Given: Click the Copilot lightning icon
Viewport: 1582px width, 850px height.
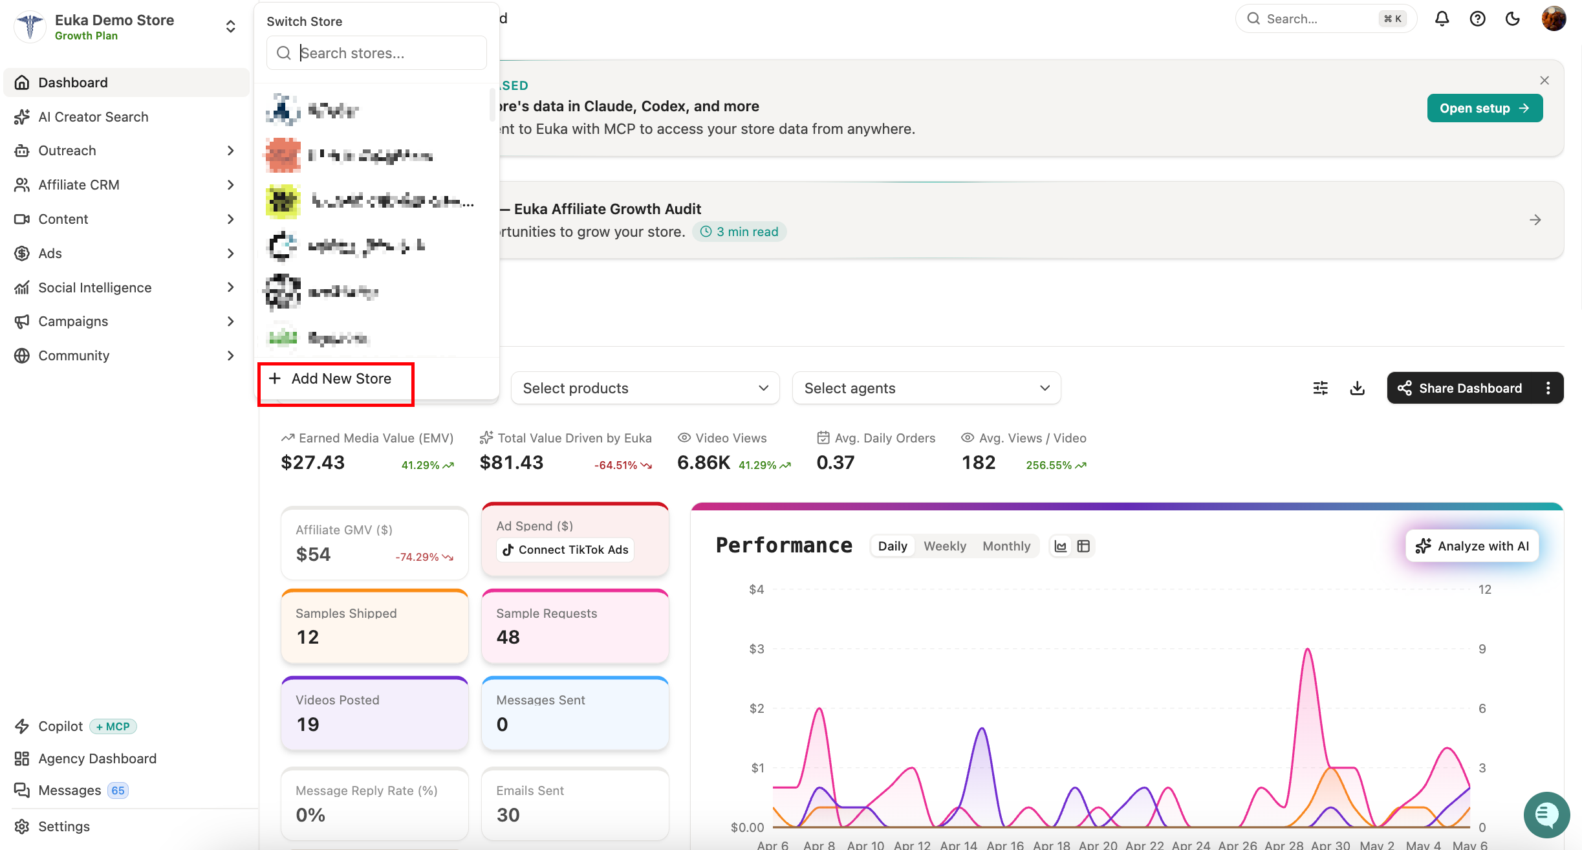Looking at the screenshot, I should (22, 726).
